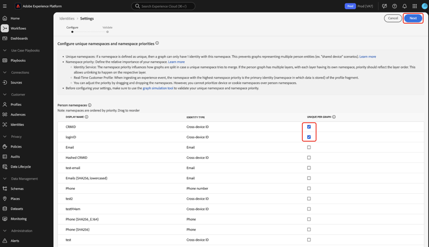Click the Validate step marker
Screen dimensions: 429x247
[108, 31]
